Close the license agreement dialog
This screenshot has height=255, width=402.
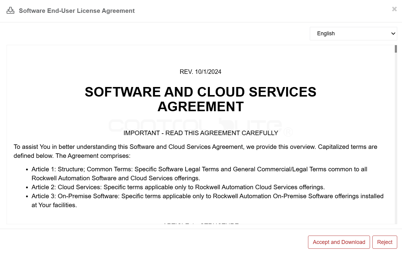pos(394,9)
